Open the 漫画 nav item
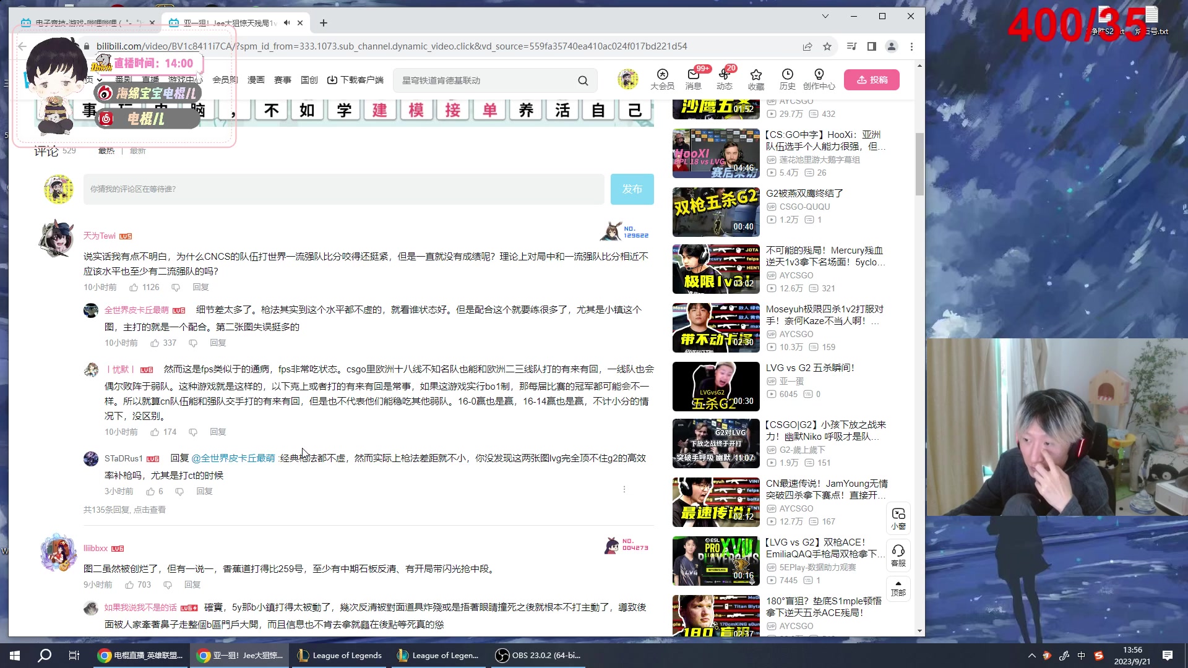Image resolution: width=1188 pixels, height=668 pixels. point(256,80)
